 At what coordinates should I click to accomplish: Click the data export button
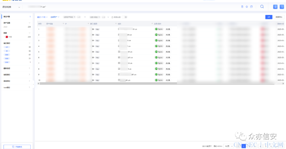click(x=279, y=17)
